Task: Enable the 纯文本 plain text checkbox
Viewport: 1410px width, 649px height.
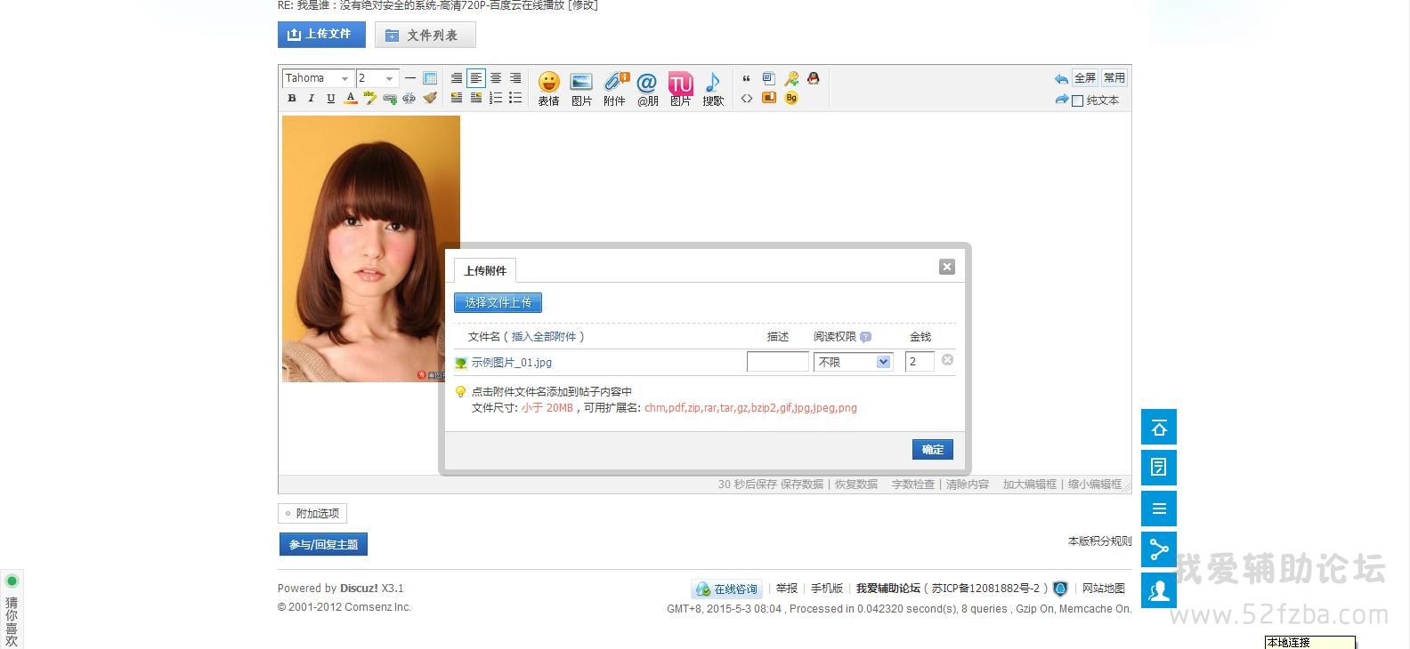Action: point(1078,100)
